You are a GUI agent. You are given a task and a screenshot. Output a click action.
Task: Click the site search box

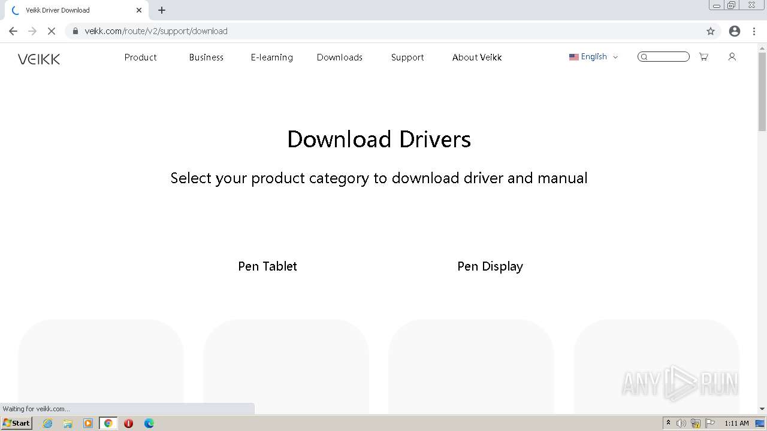pos(663,57)
